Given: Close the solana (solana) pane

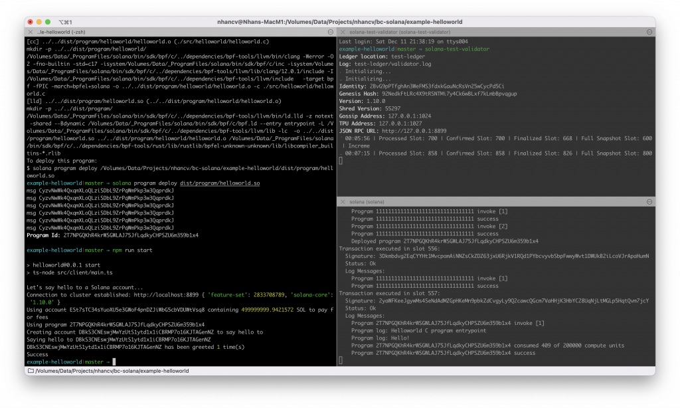Looking at the screenshot, I should pyautogui.click(x=343, y=202).
